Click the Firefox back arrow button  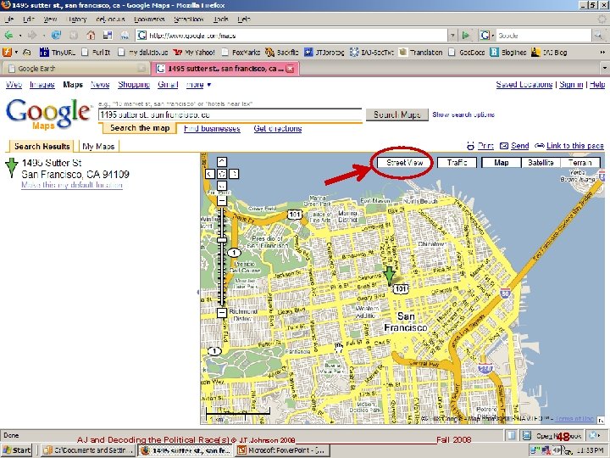[8, 36]
